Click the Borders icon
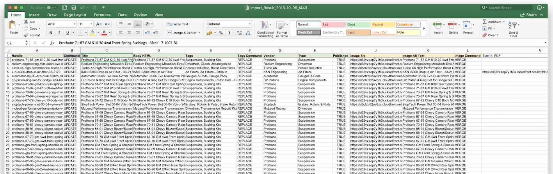The height and width of the screenshot is (174, 553). coord(80,33)
